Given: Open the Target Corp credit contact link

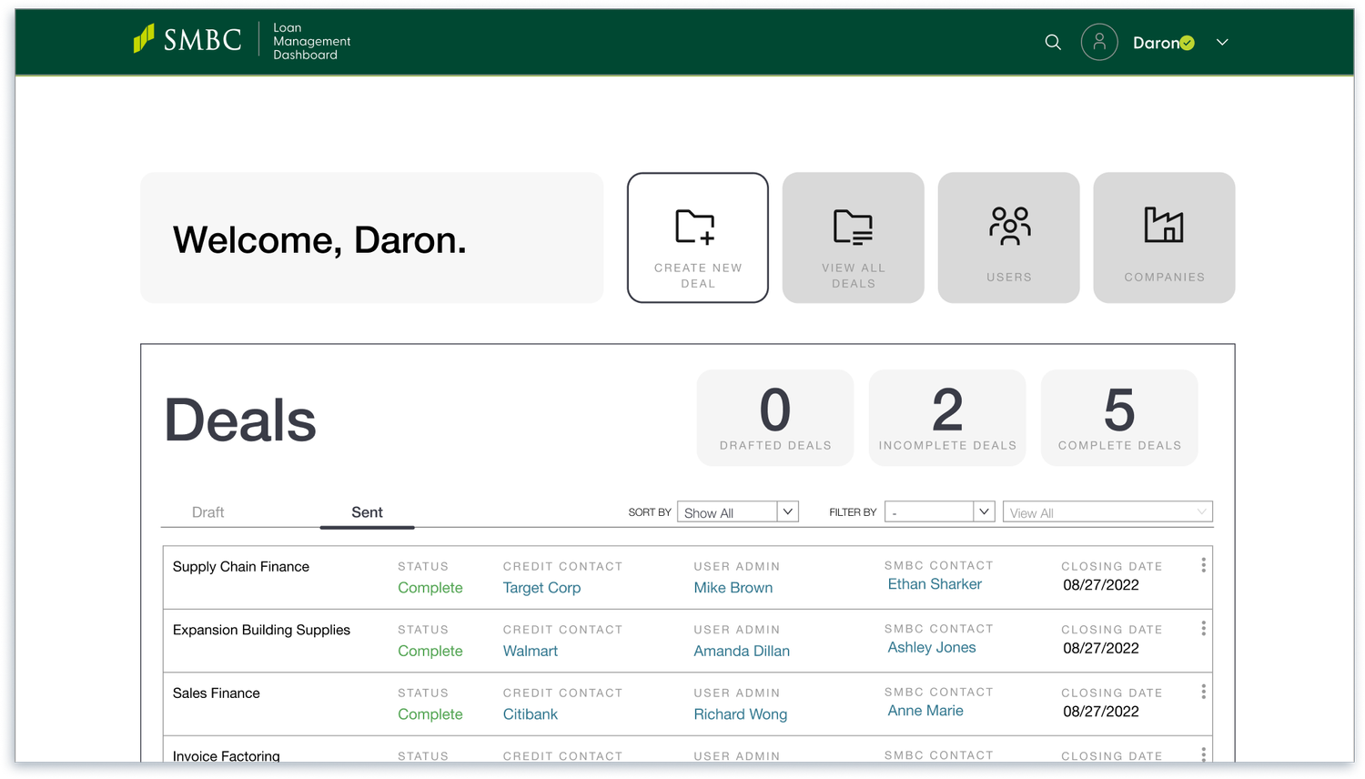Looking at the screenshot, I should coord(541,587).
